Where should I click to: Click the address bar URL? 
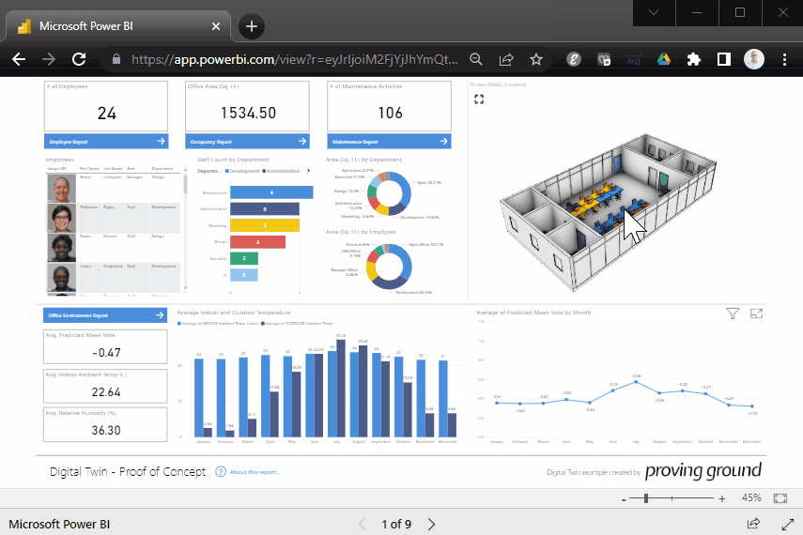[295, 59]
